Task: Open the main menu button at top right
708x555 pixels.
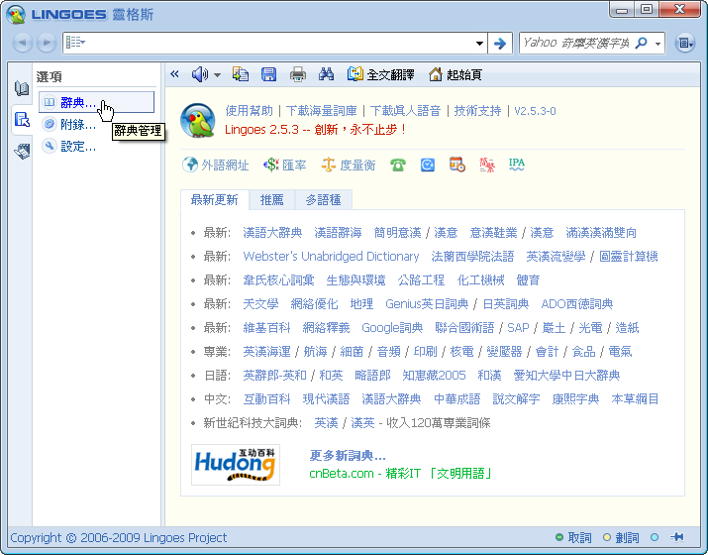Action: (x=684, y=43)
